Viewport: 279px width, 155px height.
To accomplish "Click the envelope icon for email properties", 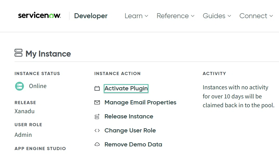I will pyautogui.click(x=97, y=102).
